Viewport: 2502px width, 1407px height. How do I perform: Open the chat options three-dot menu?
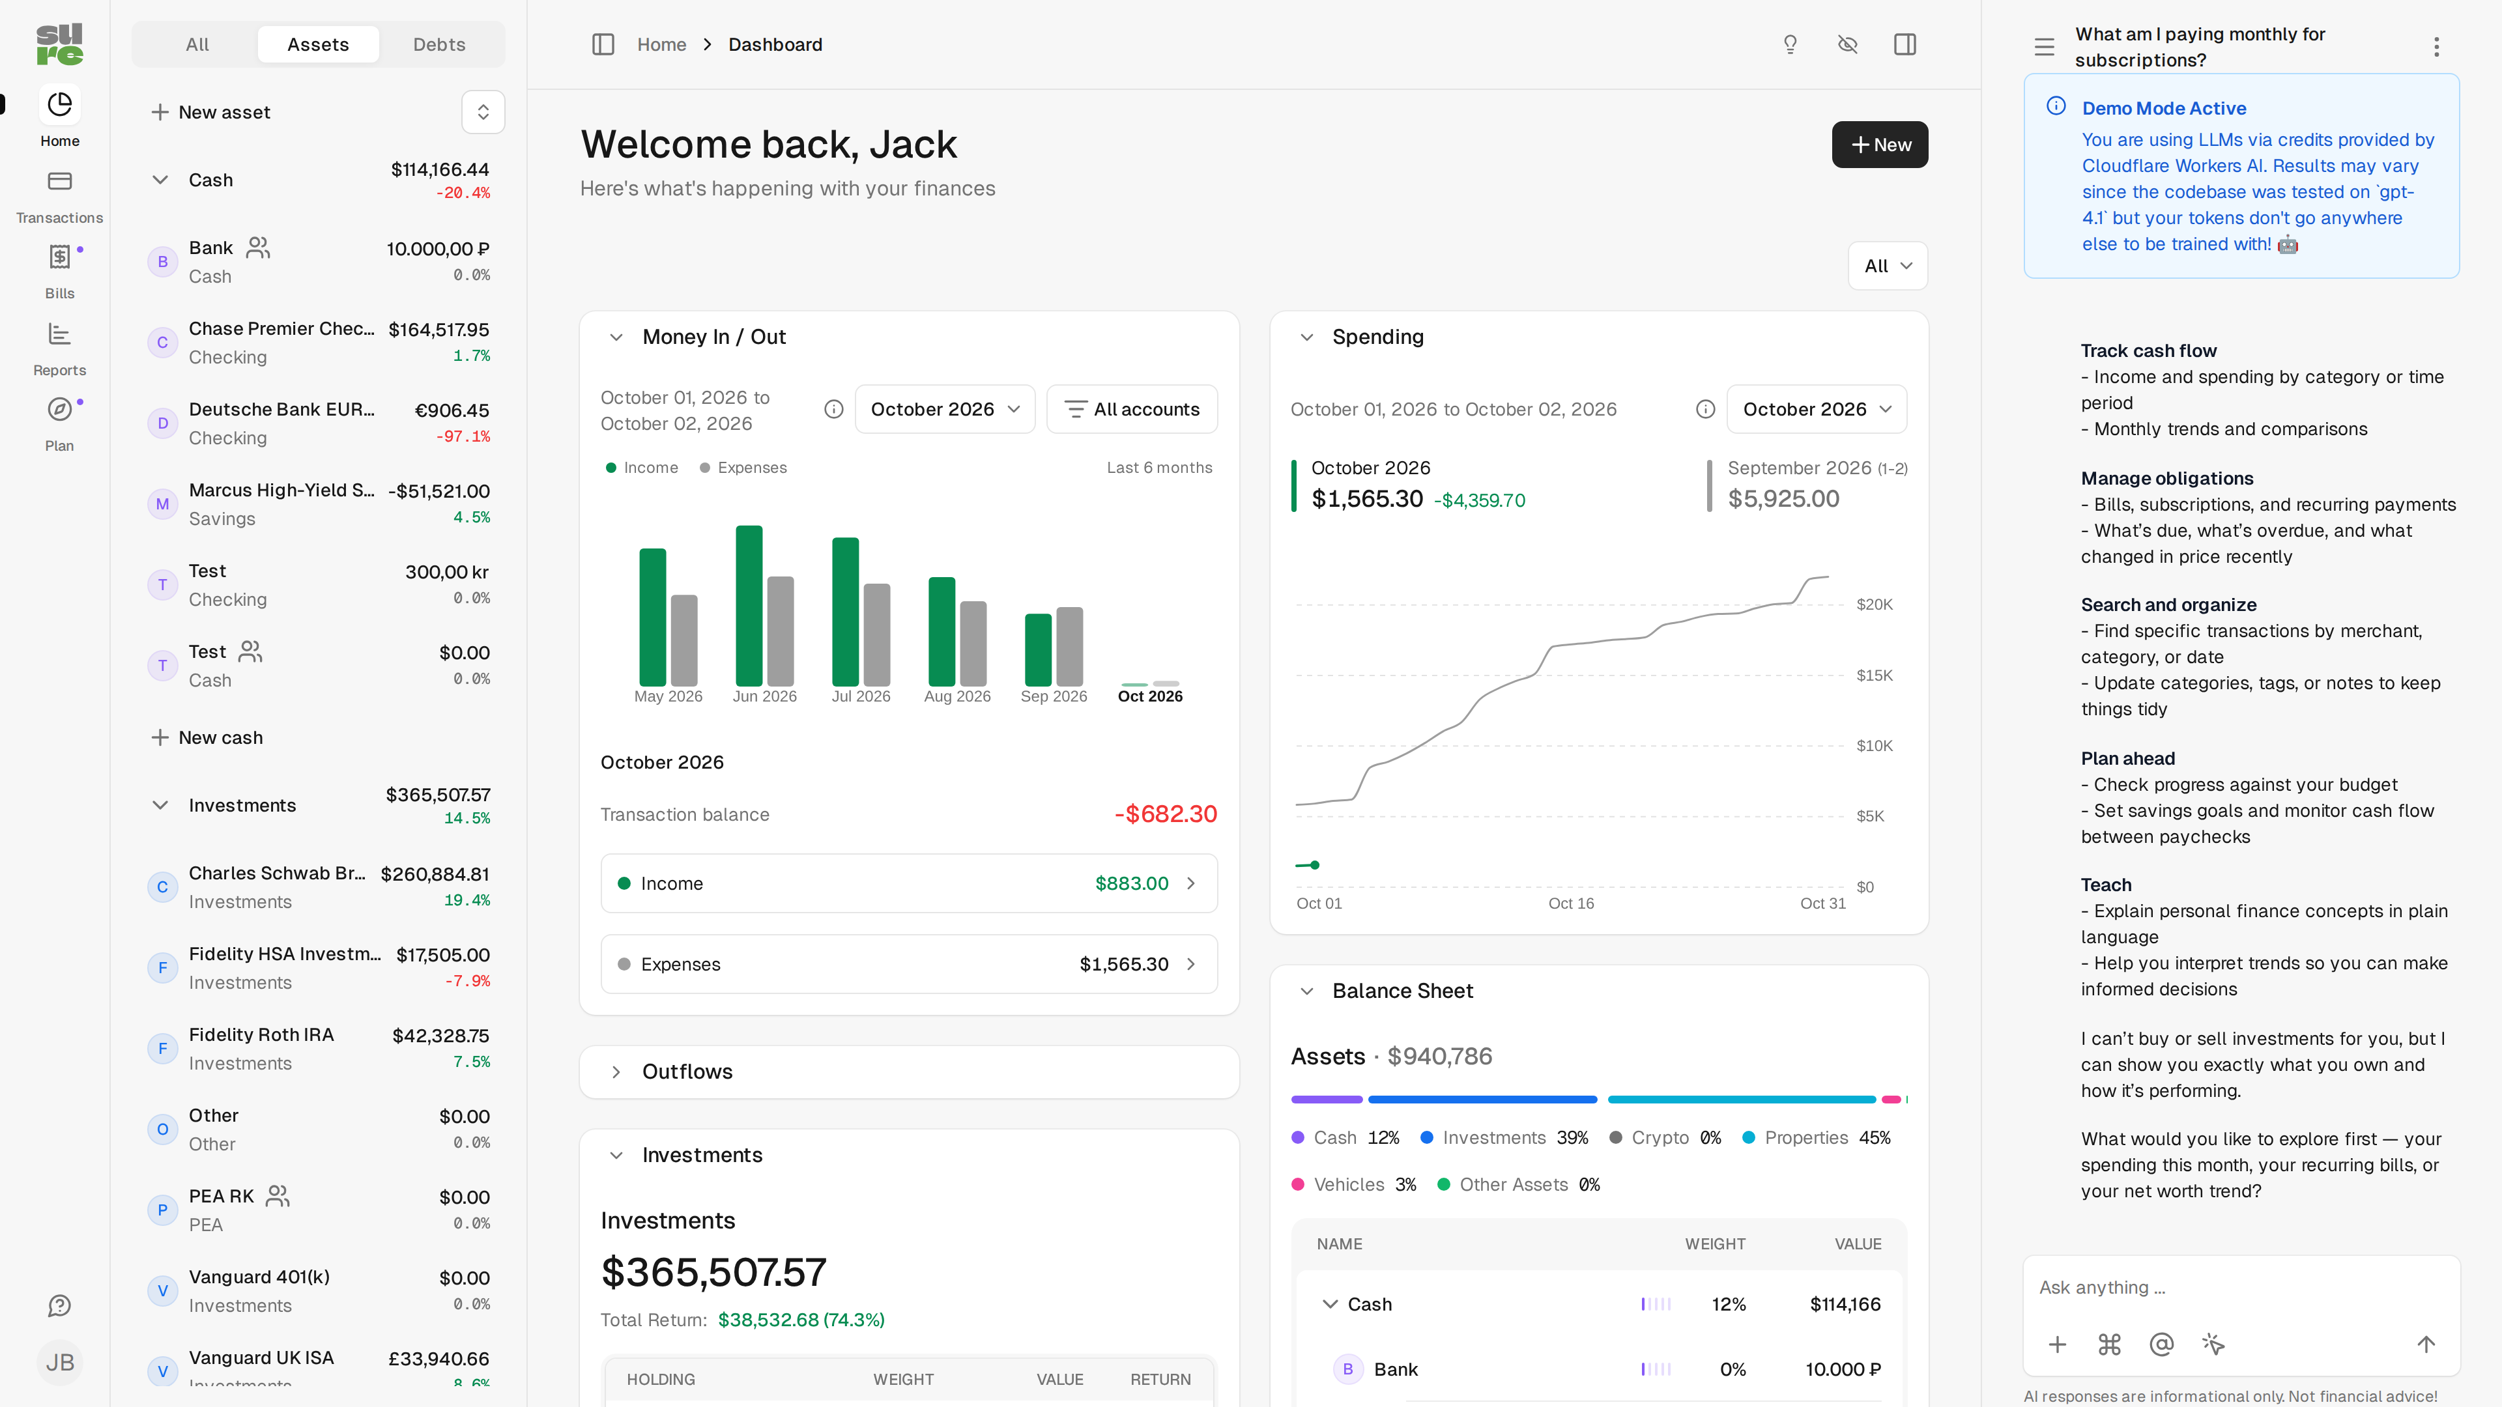click(2436, 47)
